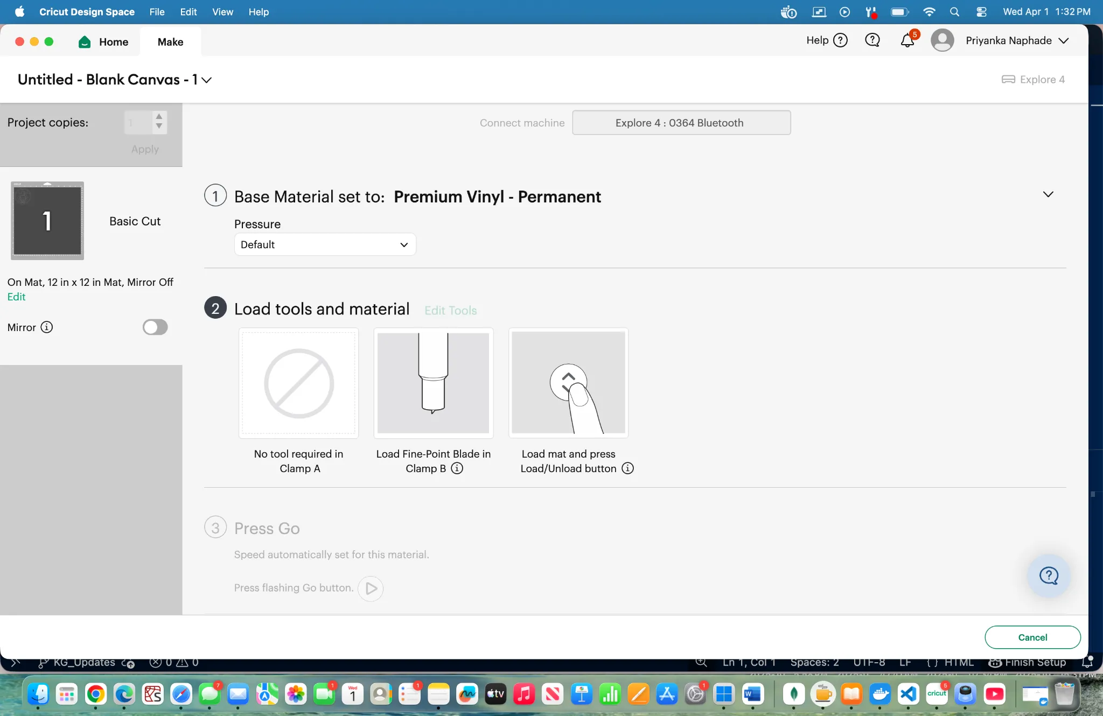Open Spotlight search in menu bar
This screenshot has width=1103, height=716.
(954, 12)
